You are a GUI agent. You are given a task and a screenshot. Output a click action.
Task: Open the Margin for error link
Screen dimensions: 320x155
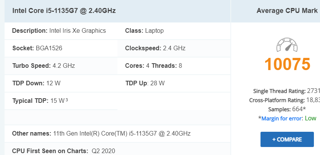[281, 118]
